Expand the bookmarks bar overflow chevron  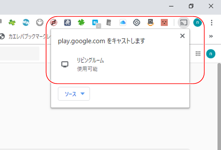pos(211,36)
